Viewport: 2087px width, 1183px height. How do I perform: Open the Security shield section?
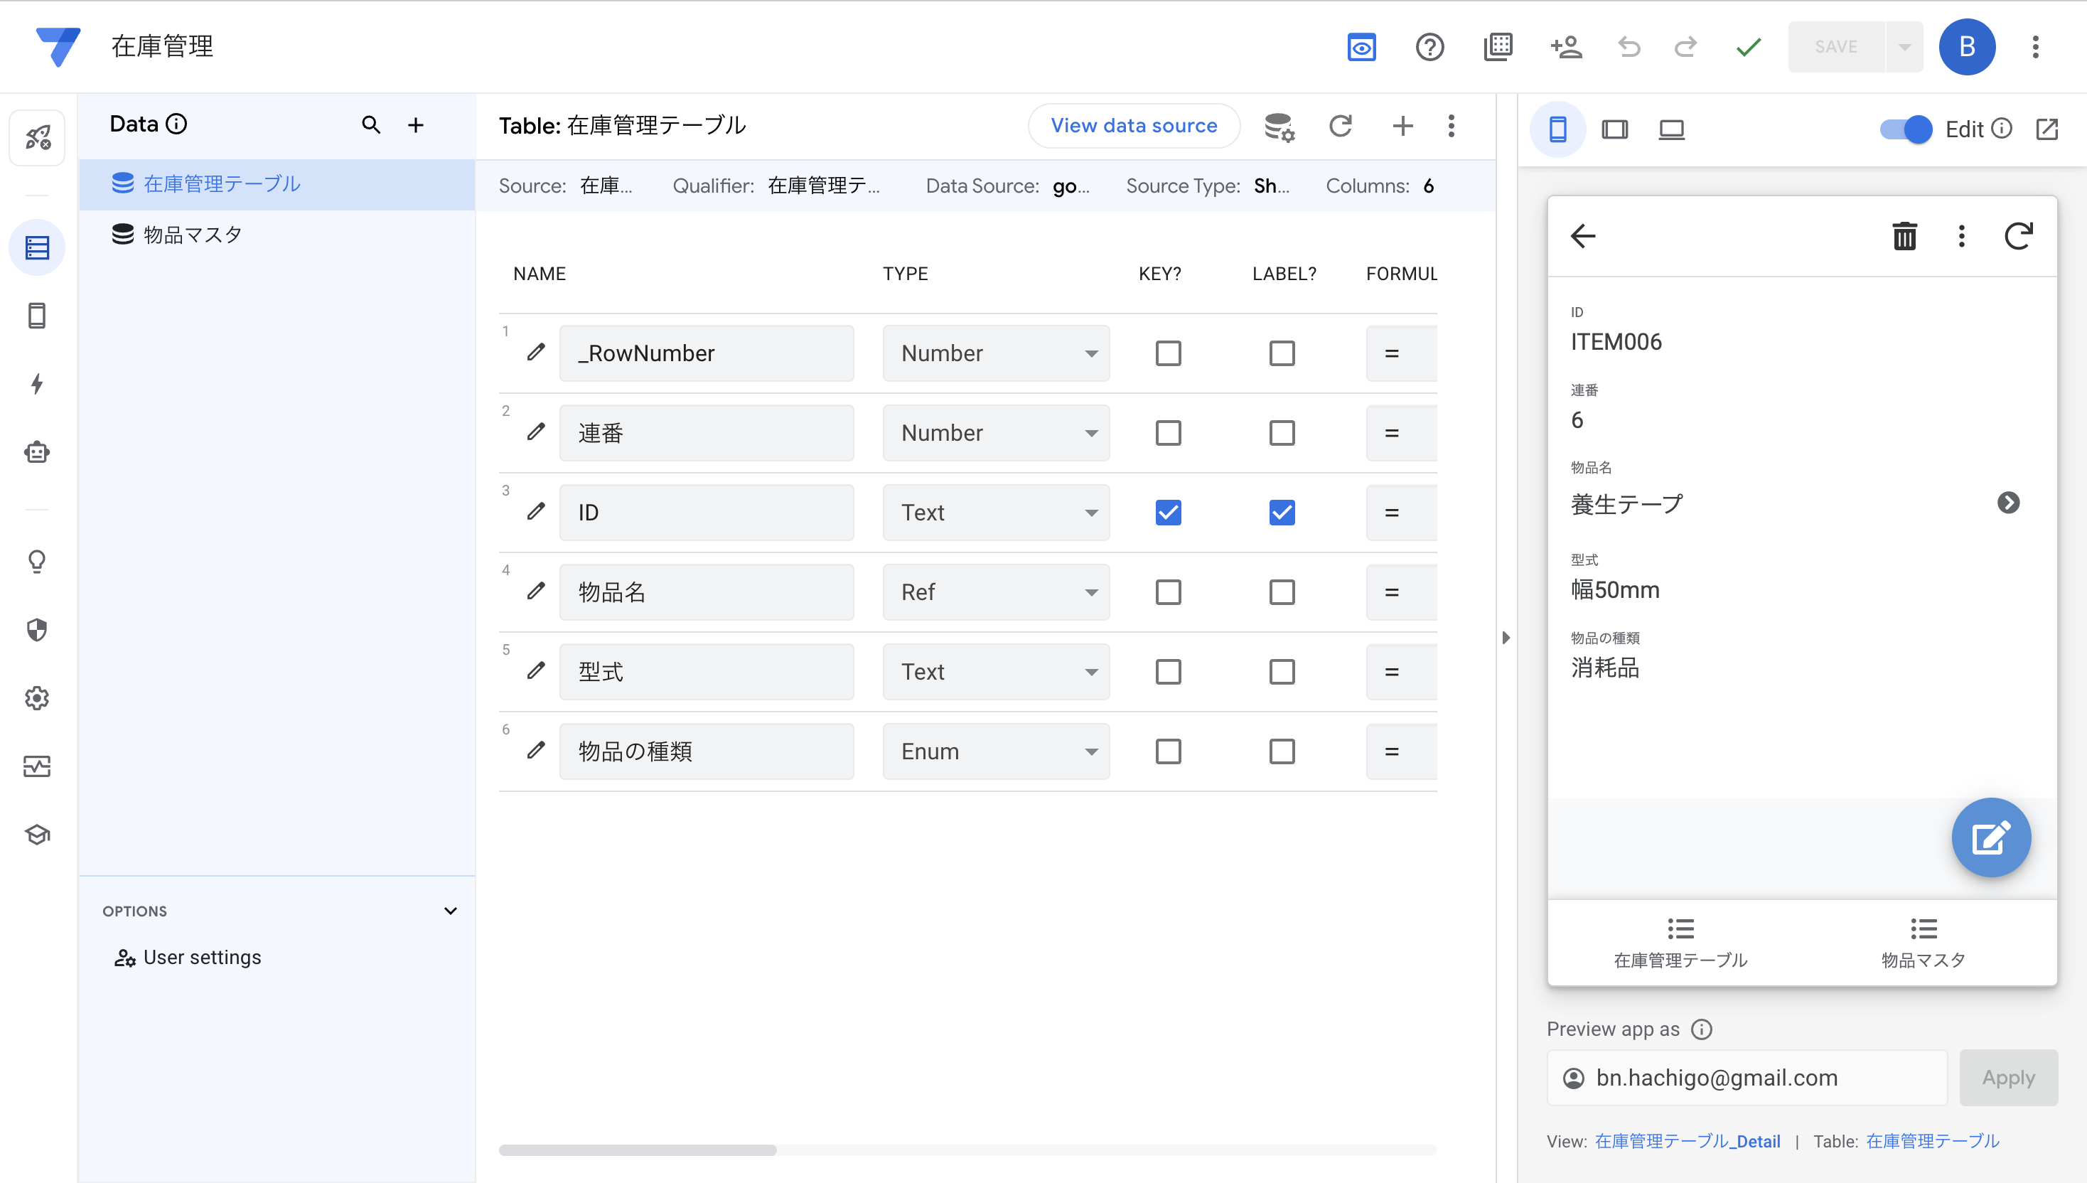click(36, 630)
